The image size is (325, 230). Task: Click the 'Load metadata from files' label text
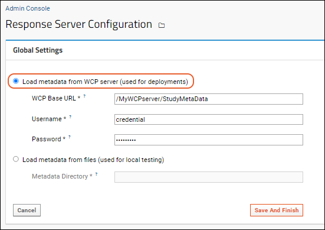[93, 160]
